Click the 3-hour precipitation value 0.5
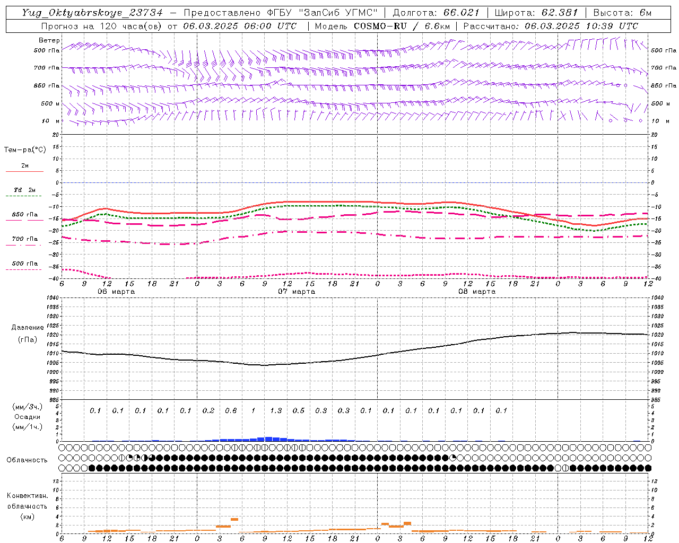Viewport: 679px width, 543px height. pyautogui.click(x=299, y=410)
